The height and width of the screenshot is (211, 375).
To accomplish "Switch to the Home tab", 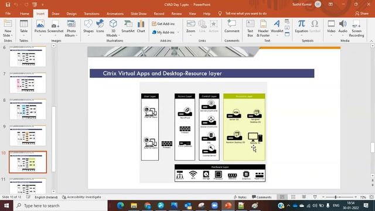I will tap(25, 13).
